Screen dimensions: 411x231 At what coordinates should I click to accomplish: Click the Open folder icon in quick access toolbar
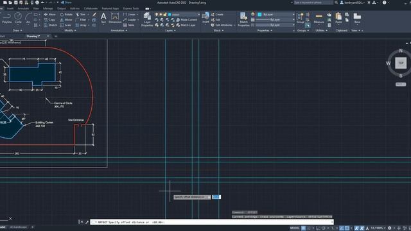point(10,3)
